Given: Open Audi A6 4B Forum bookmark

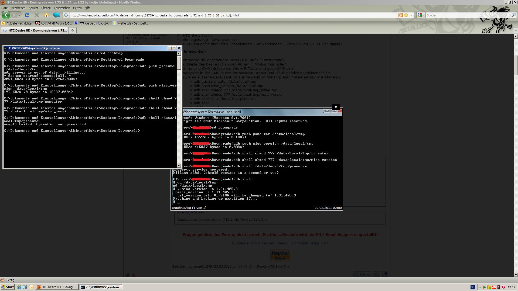Looking at the screenshot, I should pyautogui.click(x=54, y=23).
